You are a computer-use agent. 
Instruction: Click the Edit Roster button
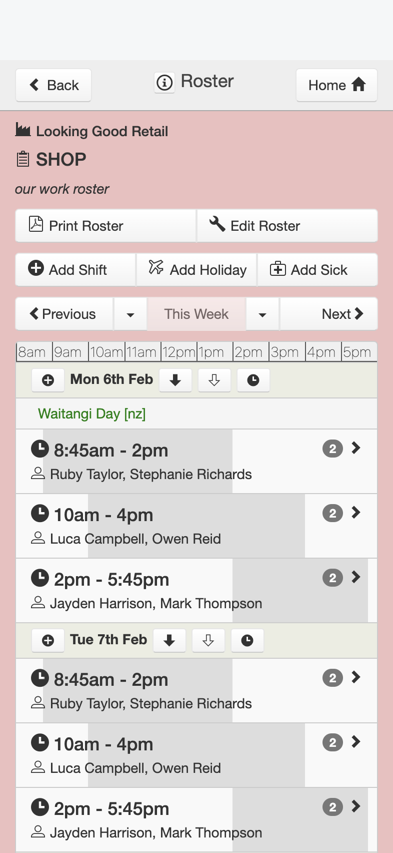tap(287, 226)
